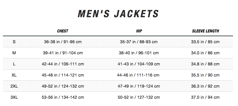
Task: Select the HIP column header
Action: tap(139, 31)
